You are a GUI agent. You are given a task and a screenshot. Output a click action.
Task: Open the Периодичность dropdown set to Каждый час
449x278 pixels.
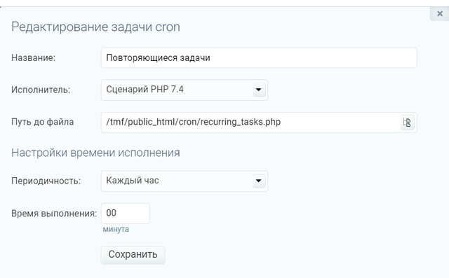click(185, 181)
